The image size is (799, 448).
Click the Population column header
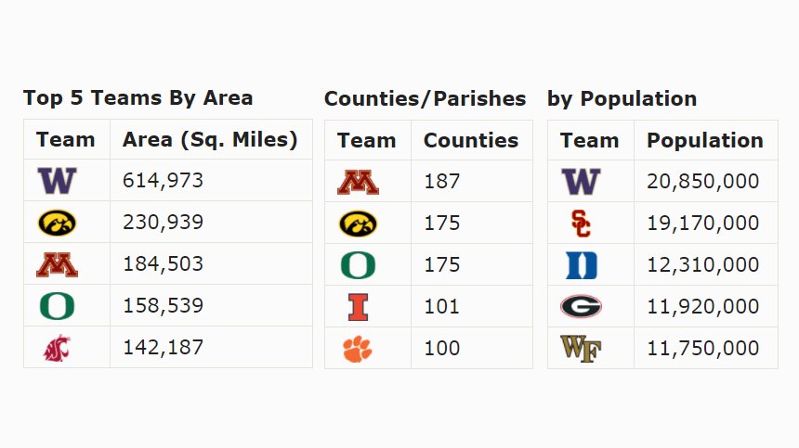pyautogui.click(x=705, y=140)
